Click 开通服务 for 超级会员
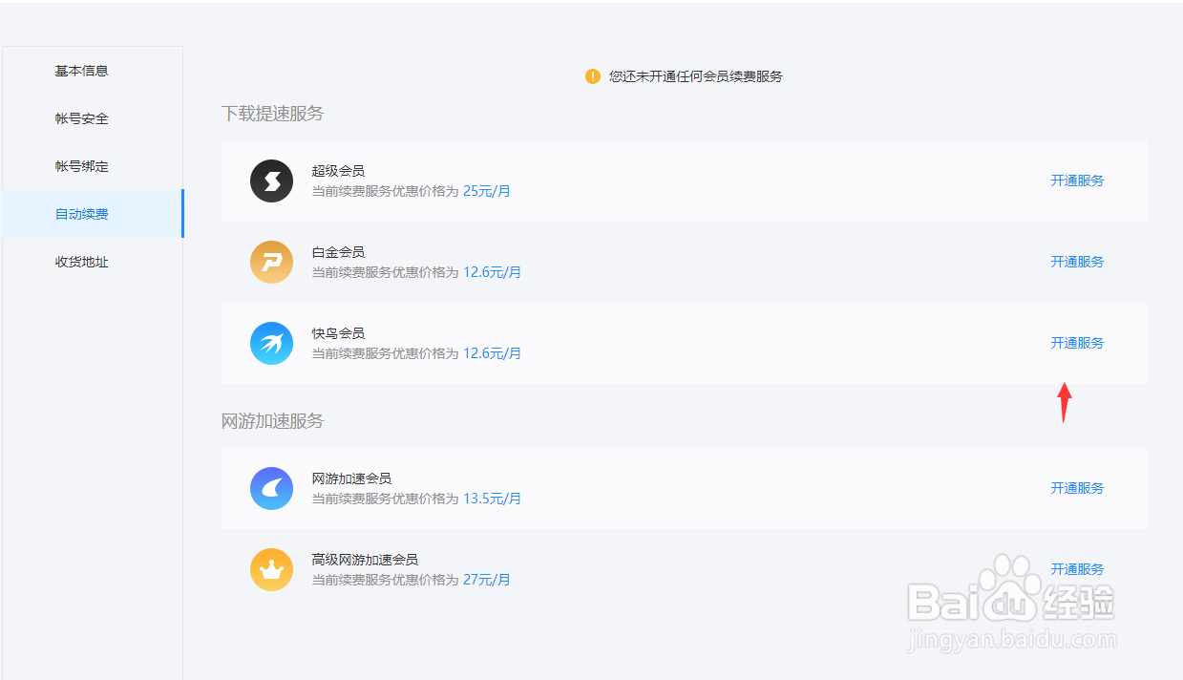The width and height of the screenshot is (1183, 680). (1077, 181)
